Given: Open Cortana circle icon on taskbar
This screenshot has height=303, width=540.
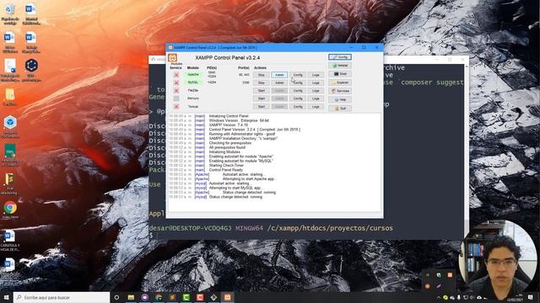Looking at the screenshot, I should 116,297.
